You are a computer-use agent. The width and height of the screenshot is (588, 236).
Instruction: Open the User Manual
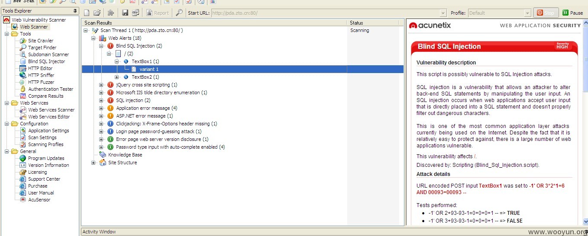point(41,193)
